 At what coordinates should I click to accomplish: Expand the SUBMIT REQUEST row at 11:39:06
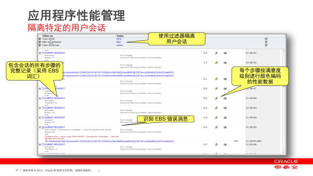[x=40, y=145]
